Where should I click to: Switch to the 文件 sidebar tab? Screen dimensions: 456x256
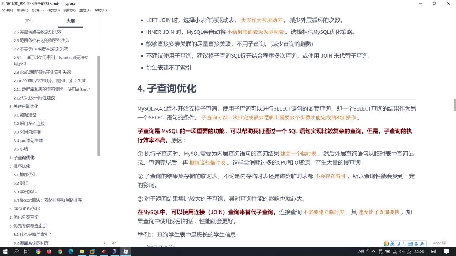[x=29, y=21]
